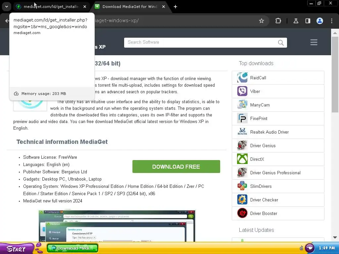
Task: Click the MediaGet new full version 2024 line
Action: pyautogui.click(x=53, y=201)
